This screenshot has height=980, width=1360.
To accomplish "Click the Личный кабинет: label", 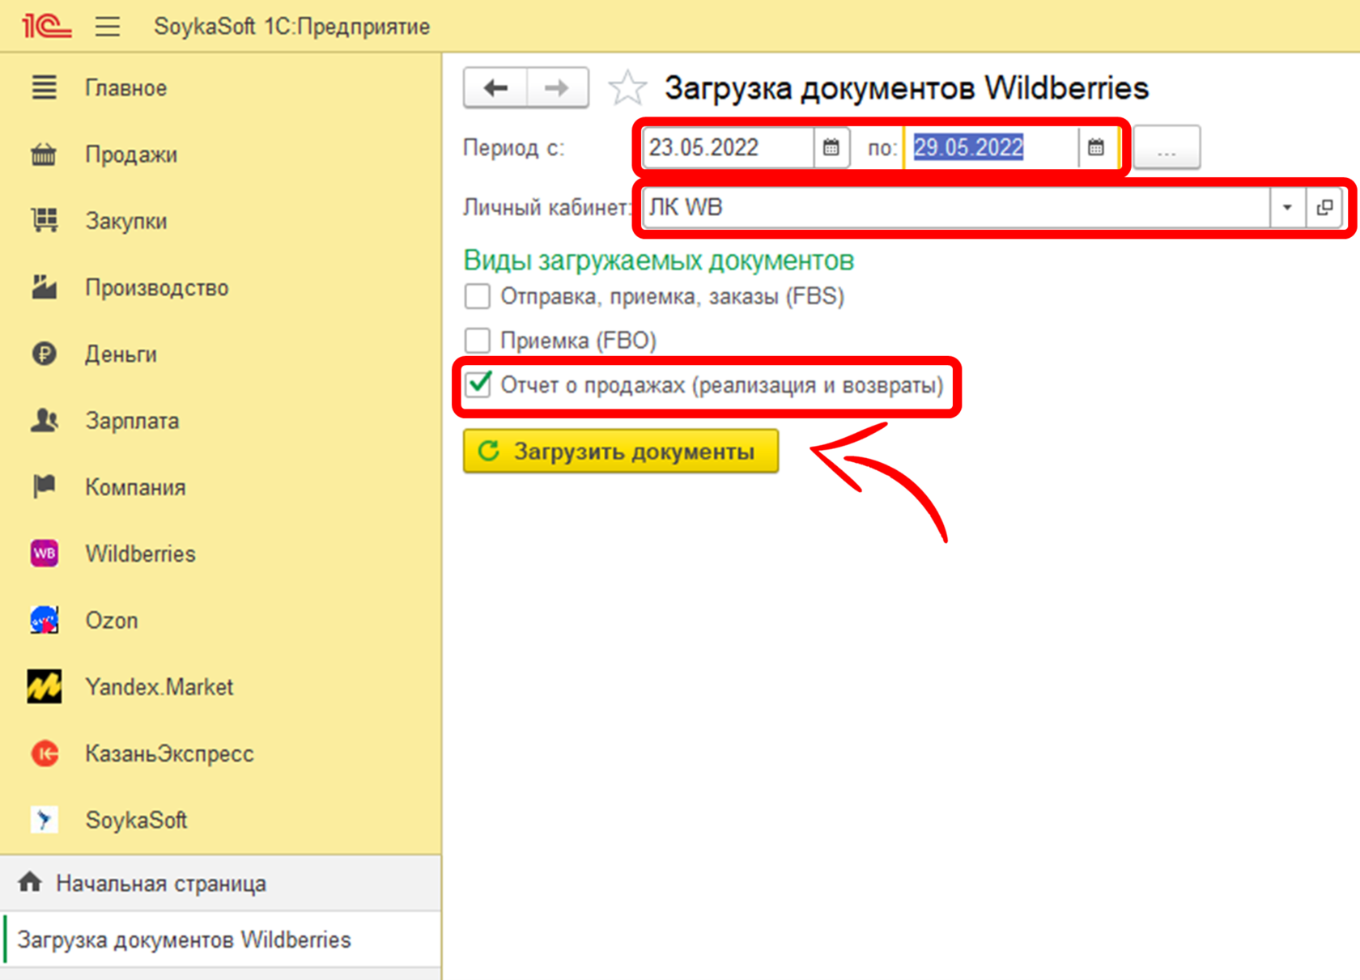I will click(x=547, y=208).
